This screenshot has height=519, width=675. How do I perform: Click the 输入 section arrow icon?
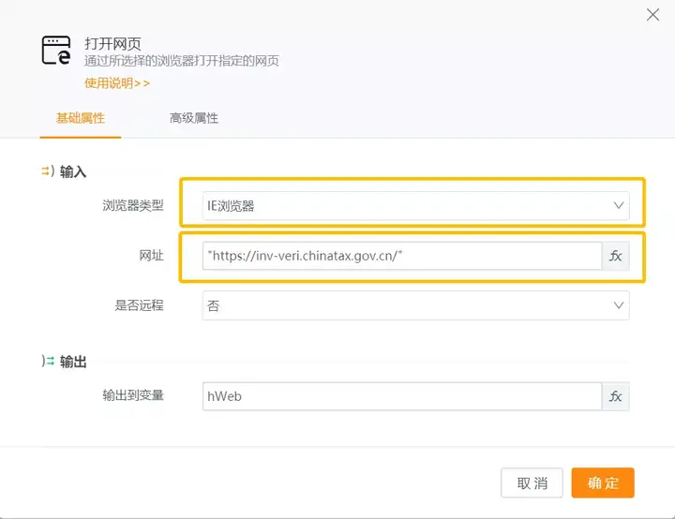tap(46, 171)
